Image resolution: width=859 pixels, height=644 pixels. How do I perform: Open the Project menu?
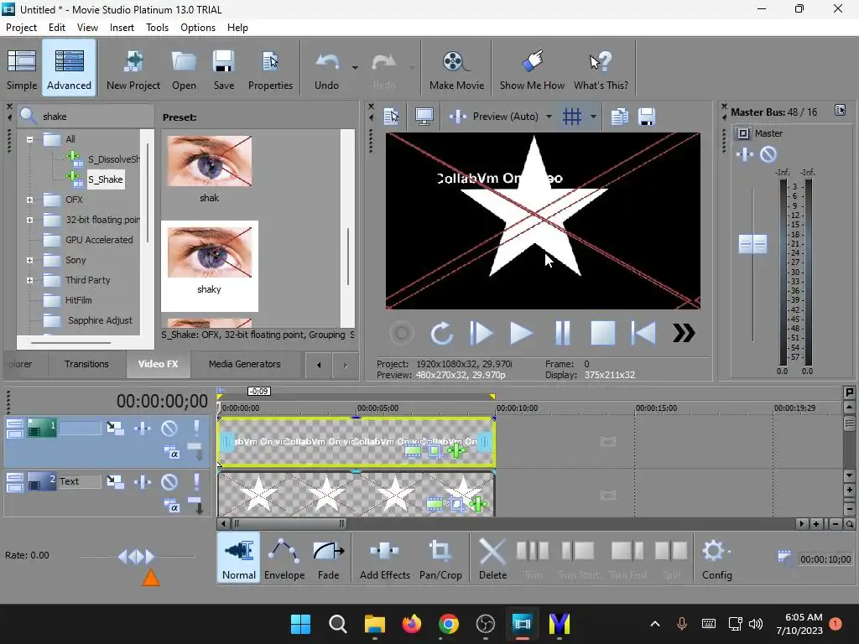(21, 28)
